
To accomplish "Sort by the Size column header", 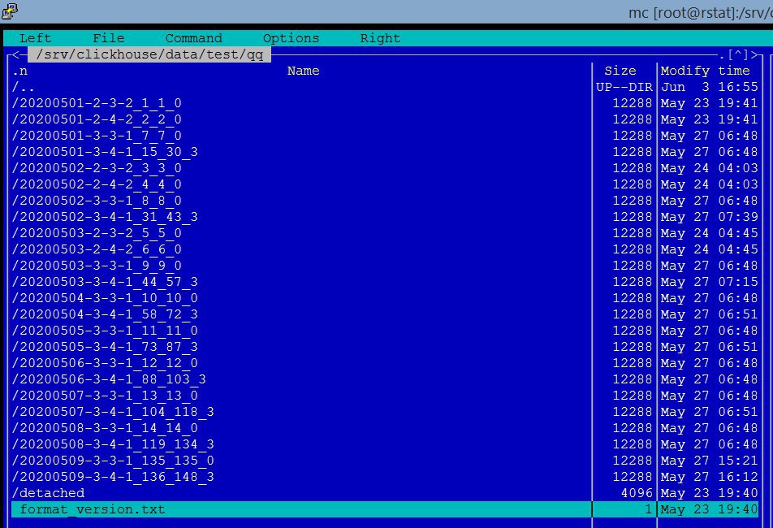I will point(620,71).
